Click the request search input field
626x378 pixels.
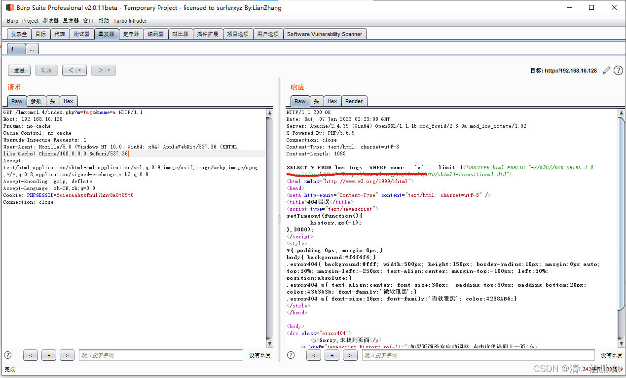tap(161, 355)
